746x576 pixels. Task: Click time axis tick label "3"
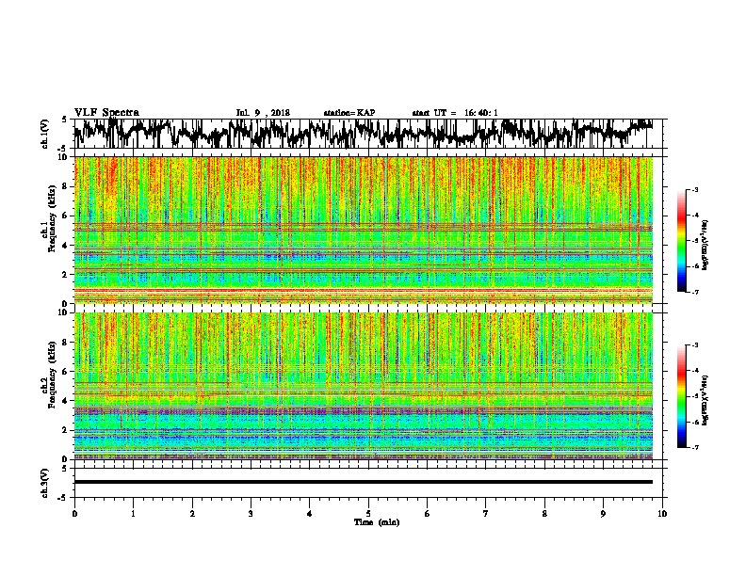coord(251,514)
